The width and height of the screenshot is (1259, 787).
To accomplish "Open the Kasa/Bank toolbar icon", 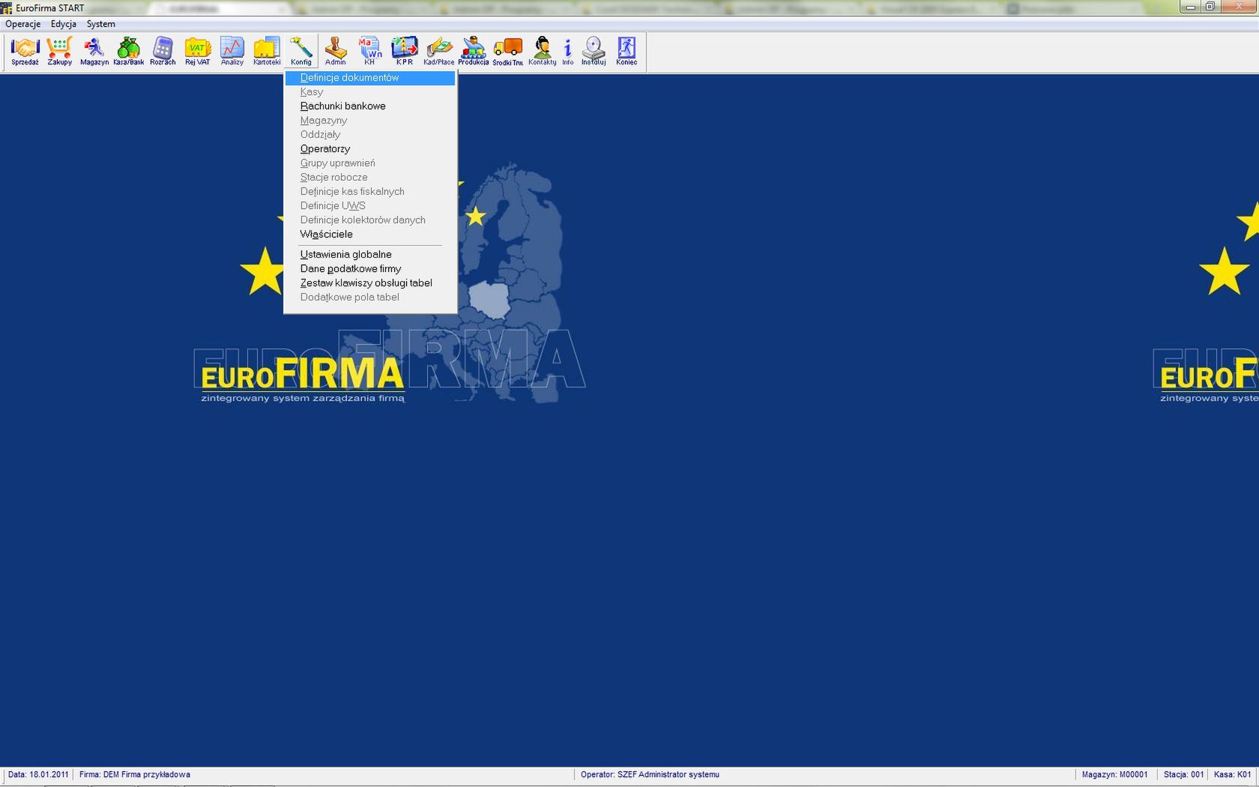I will click(x=129, y=52).
